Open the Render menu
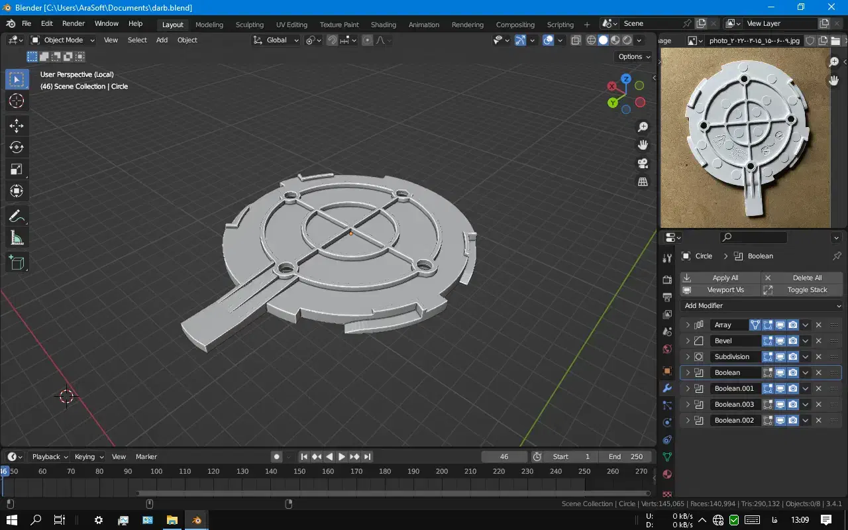Screen dimensions: 848x530 pos(74,23)
